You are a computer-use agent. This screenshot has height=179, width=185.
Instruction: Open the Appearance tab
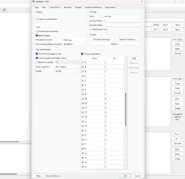[110, 7]
